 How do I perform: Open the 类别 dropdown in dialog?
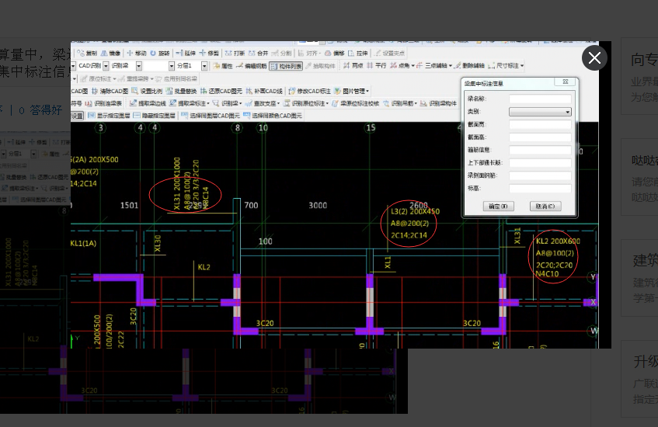[x=540, y=112]
